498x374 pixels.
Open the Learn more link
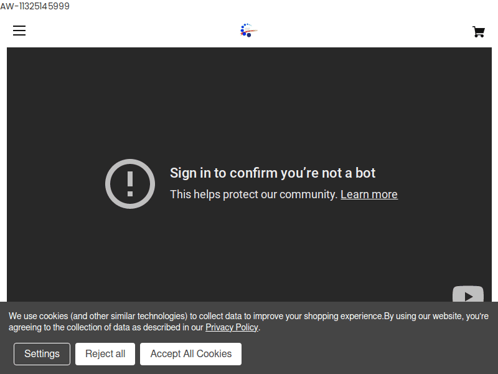coord(369,194)
